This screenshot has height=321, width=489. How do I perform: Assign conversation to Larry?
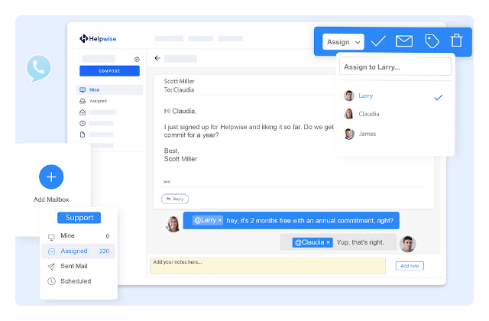coord(393,96)
